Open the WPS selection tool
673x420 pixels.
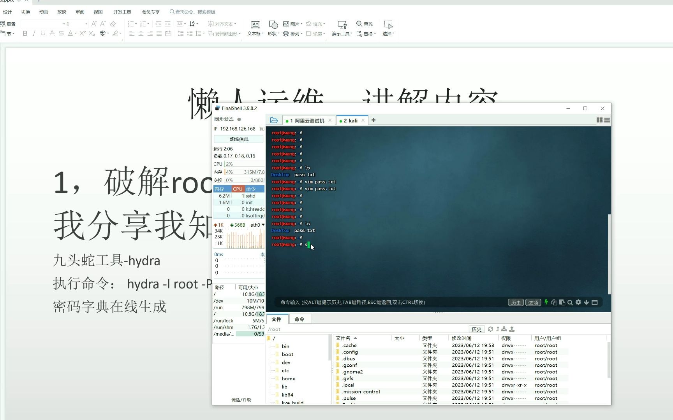(x=388, y=28)
